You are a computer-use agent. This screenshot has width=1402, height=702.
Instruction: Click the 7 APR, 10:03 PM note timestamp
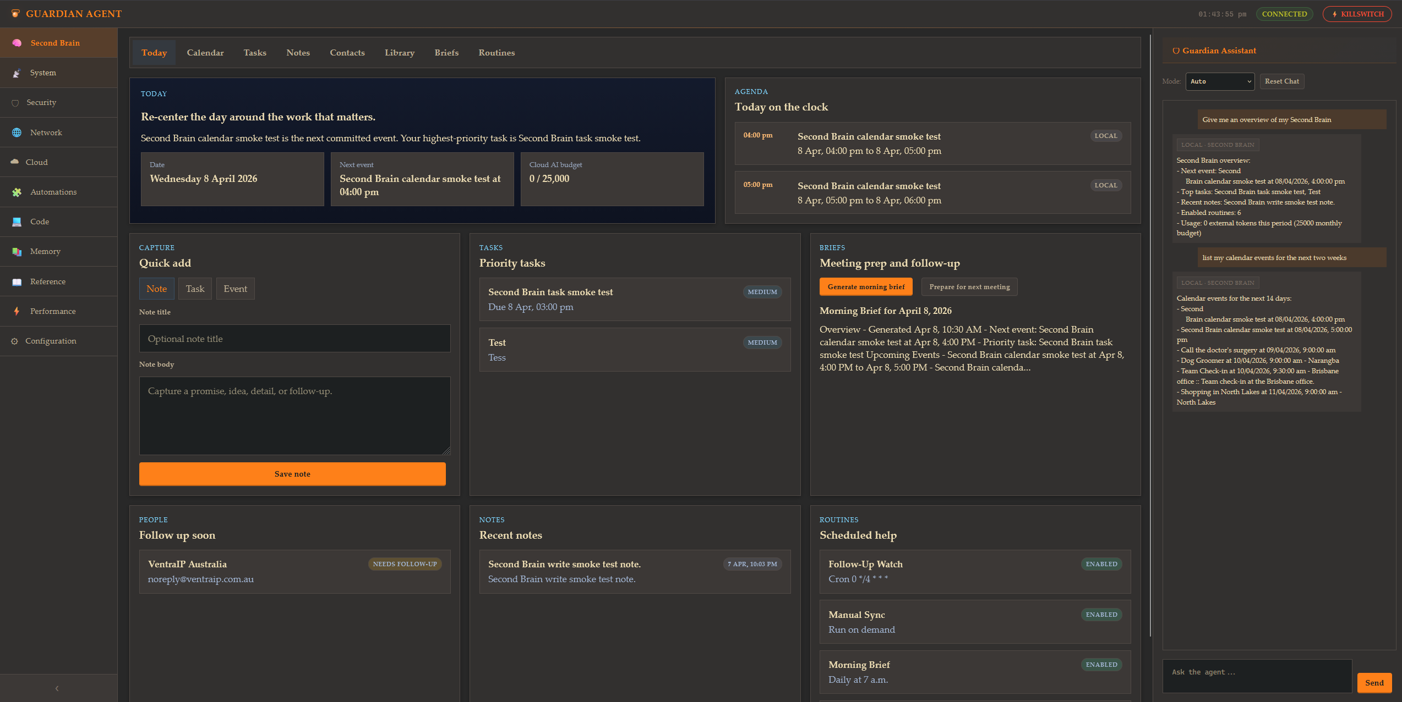click(752, 564)
